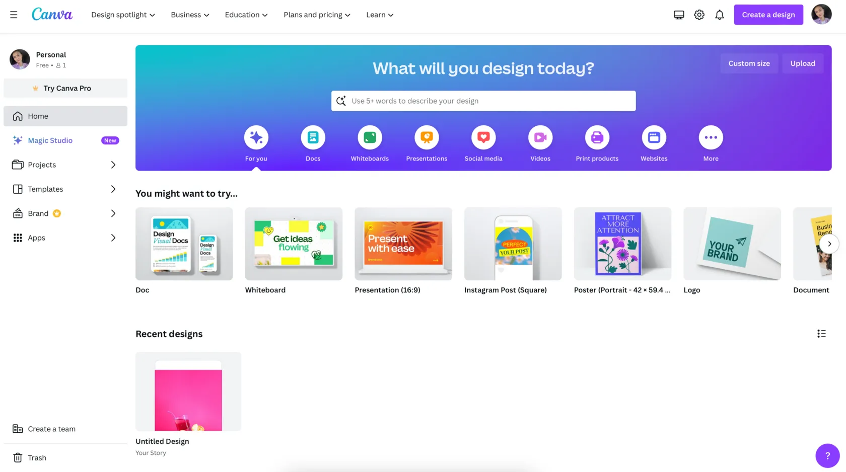Image resolution: width=846 pixels, height=472 pixels.
Task: Select the Social media icon
Action: click(x=483, y=137)
